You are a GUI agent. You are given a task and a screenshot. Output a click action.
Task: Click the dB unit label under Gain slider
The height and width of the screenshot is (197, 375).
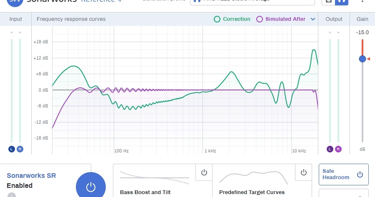click(362, 149)
